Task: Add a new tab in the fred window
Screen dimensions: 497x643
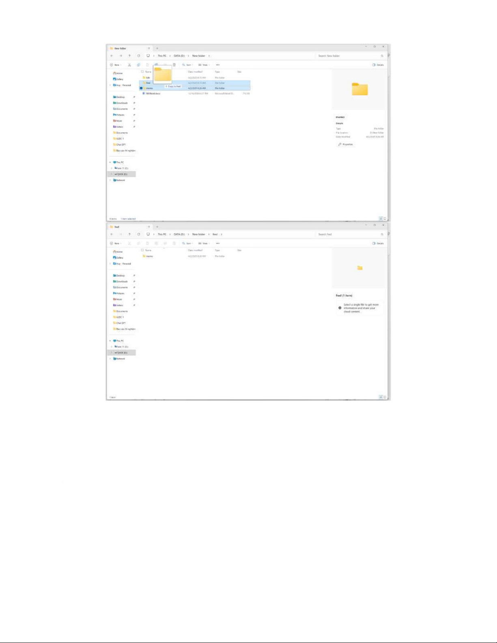Action: click(x=157, y=227)
